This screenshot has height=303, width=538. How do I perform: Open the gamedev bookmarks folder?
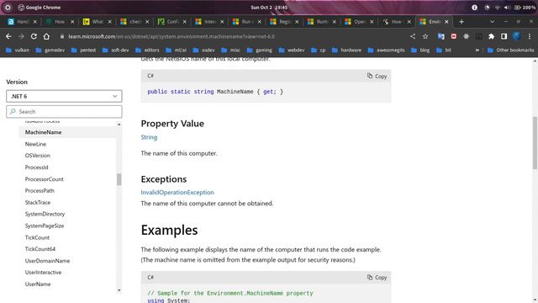click(50, 50)
